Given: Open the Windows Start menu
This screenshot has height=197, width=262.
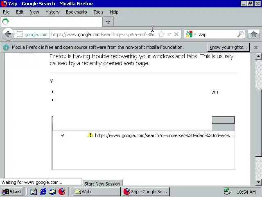Looking at the screenshot, I should pyautogui.click(x=12, y=192).
